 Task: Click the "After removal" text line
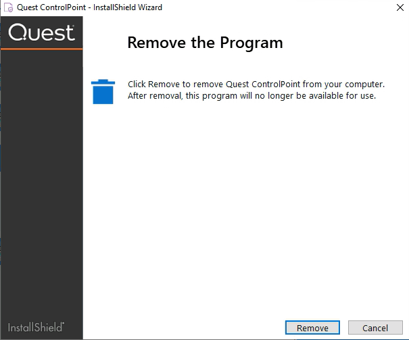(251, 96)
